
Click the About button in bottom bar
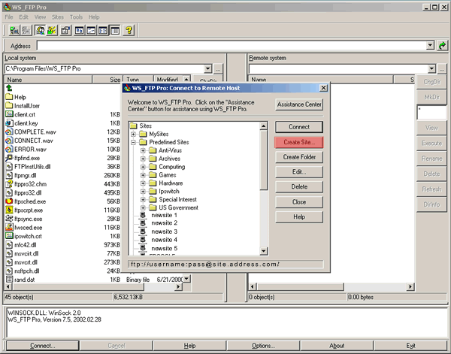pos(337,346)
